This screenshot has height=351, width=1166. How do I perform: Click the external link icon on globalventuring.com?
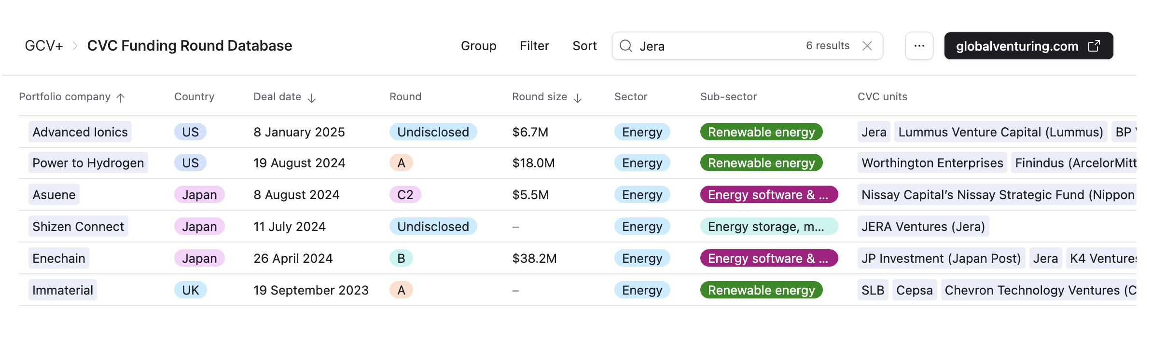coord(1094,46)
